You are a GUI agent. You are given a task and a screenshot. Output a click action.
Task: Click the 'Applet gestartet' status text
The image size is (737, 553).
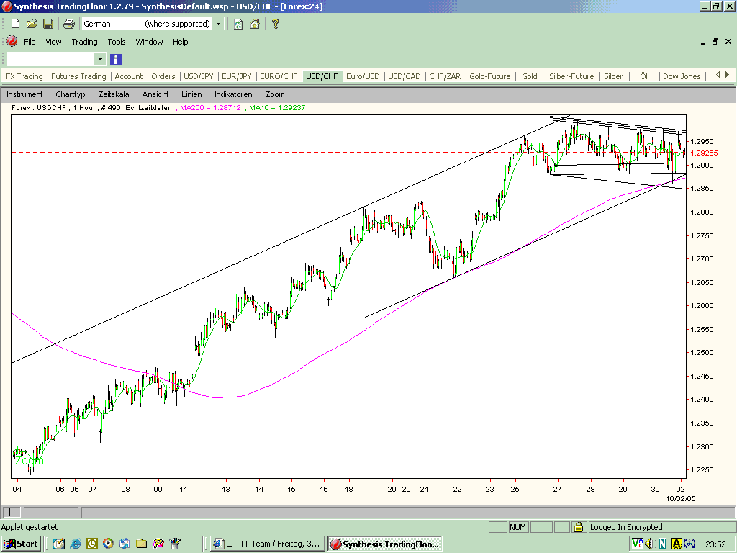[30, 527]
